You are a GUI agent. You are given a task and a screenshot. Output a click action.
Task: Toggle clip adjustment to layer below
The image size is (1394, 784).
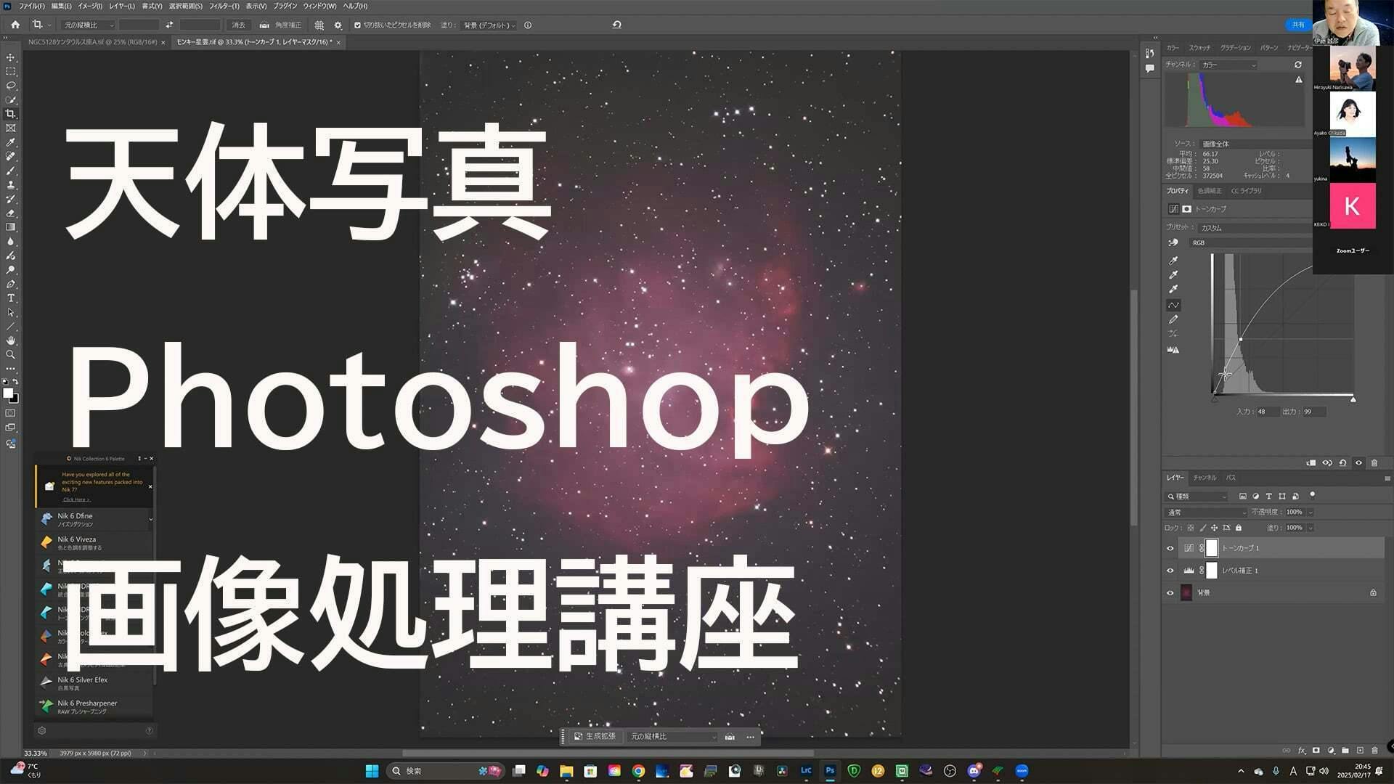point(1311,463)
